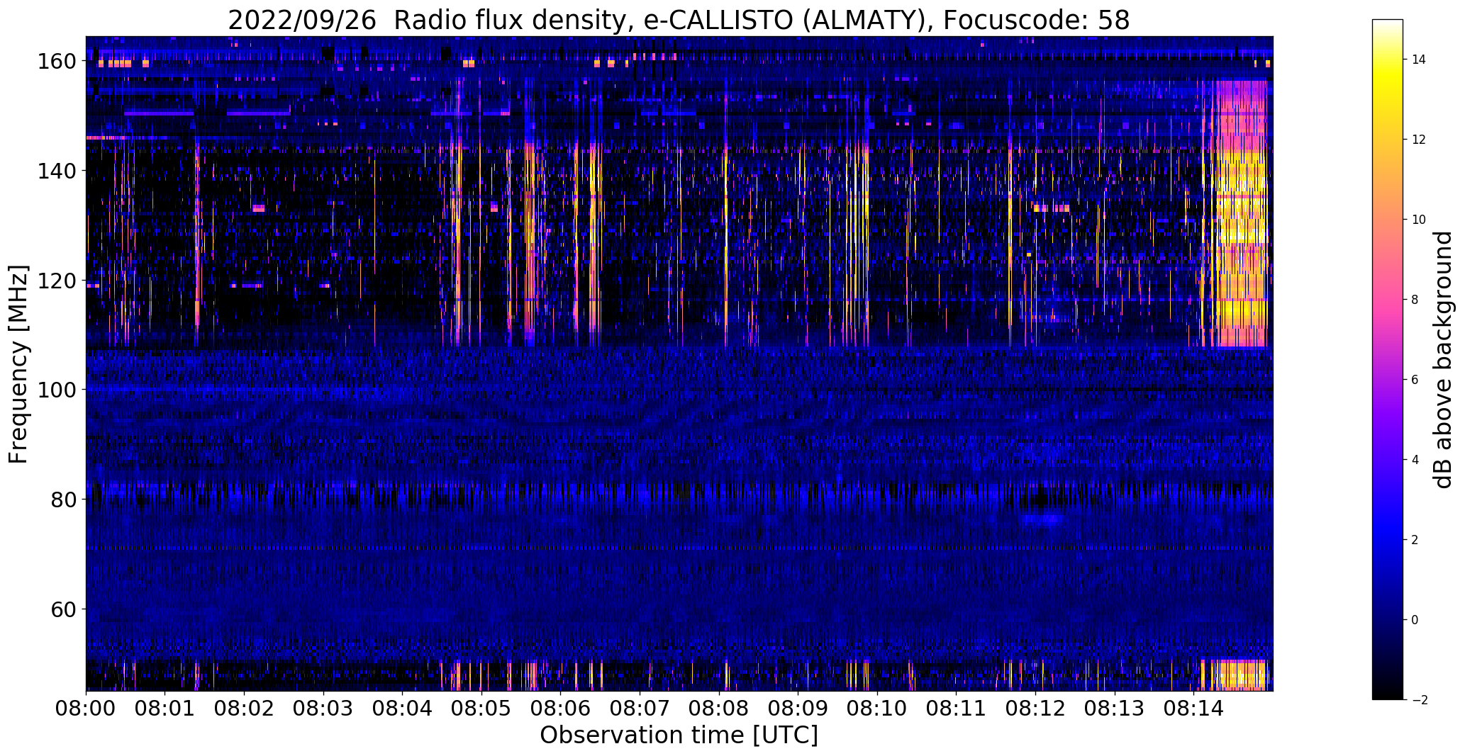Image resolution: width=1465 pixels, height=756 pixels.
Task: Click the 160 frequency tick label
Action: tap(57, 62)
